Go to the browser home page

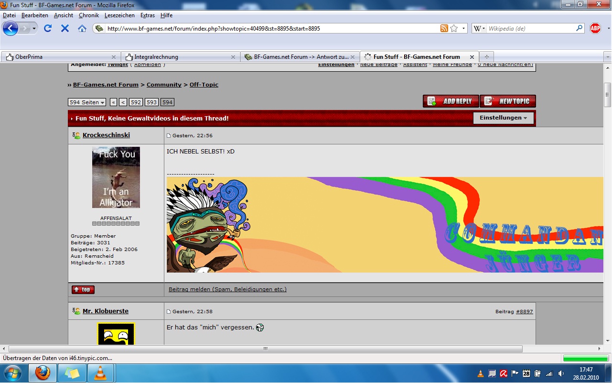click(82, 28)
